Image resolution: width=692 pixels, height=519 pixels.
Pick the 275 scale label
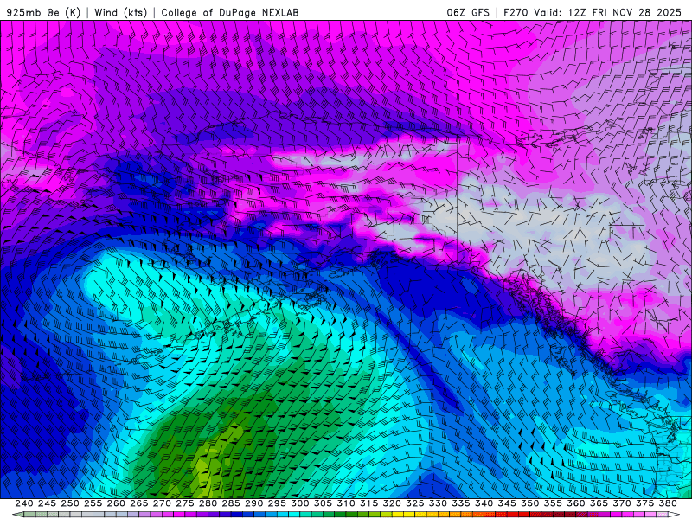pos(184,503)
